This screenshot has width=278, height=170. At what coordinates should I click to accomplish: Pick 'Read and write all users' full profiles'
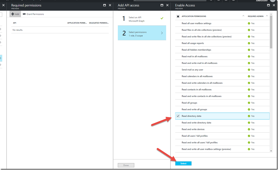point(200,142)
